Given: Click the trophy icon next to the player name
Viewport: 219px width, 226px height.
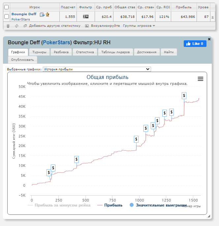Looking at the screenshot, I should (x=47, y=15).
